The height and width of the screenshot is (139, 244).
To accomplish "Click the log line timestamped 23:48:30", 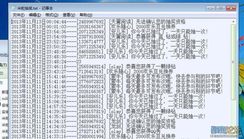I will 109,57.
